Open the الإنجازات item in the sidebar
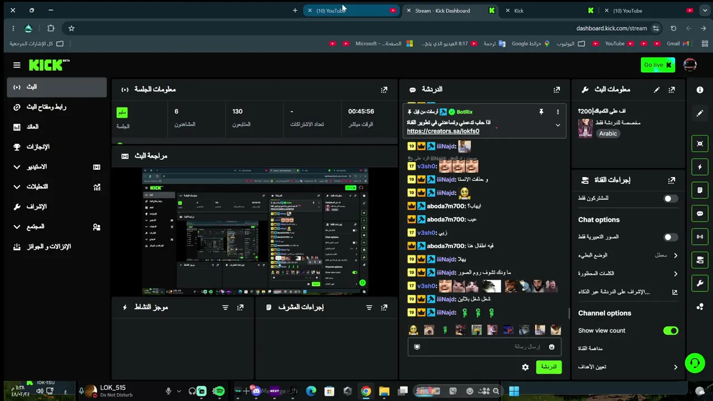 click(x=56, y=147)
